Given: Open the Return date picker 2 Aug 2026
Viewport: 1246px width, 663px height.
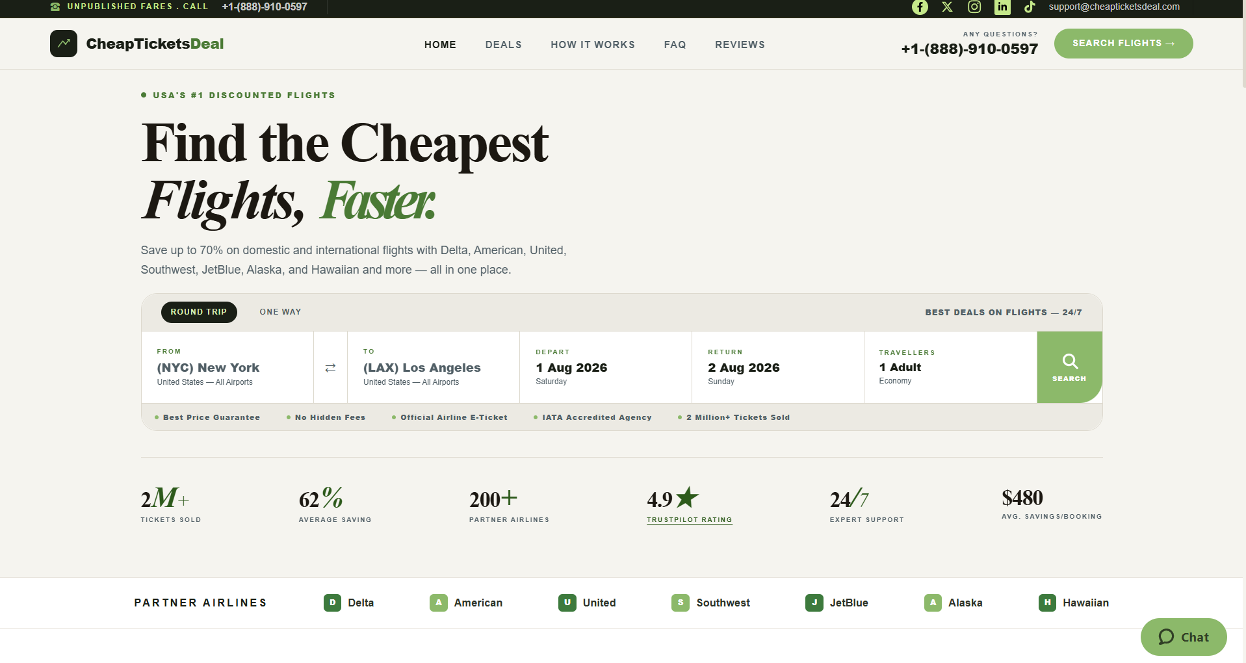Looking at the screenshot, I should 778,367.
